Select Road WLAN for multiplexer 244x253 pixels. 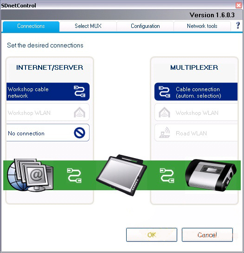(196, 133)
